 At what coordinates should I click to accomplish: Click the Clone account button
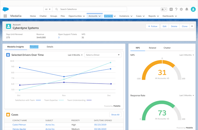coord(185,26)
